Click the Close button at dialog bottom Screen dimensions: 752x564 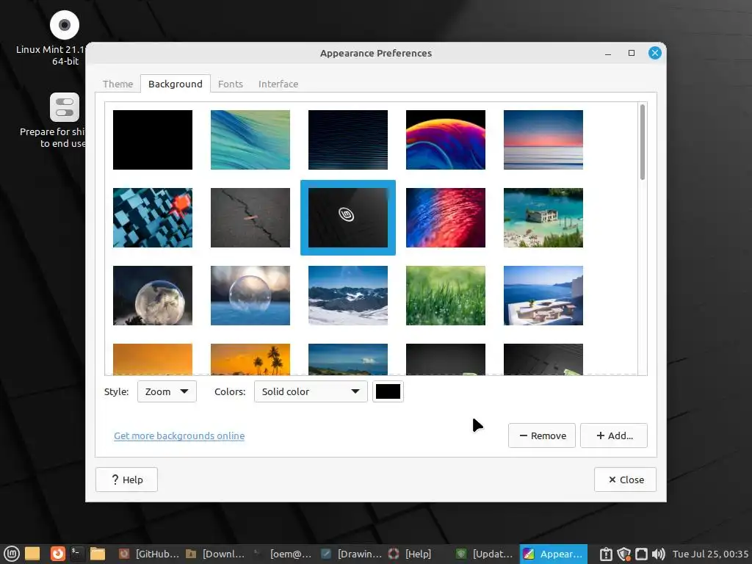[626, 480]
